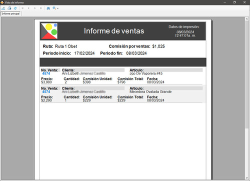This screenshot has height=181, width=250.
Task: Click route value Ruta 1 Obet
Action: click(66, 46)
